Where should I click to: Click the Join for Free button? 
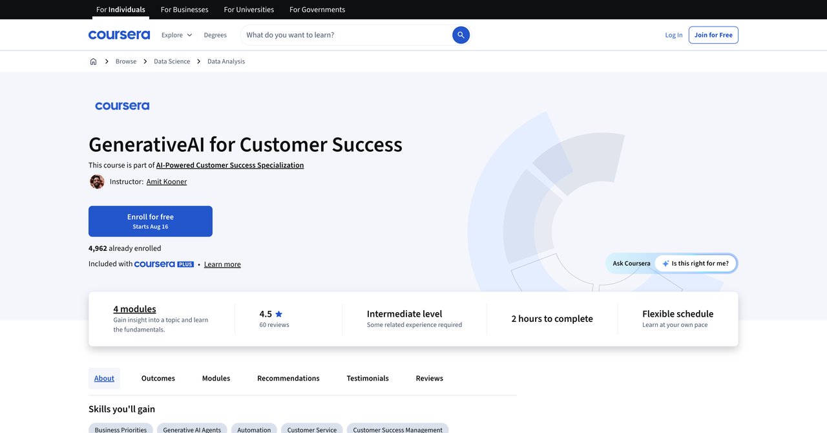pyautogui.click(x=713, y=35)
